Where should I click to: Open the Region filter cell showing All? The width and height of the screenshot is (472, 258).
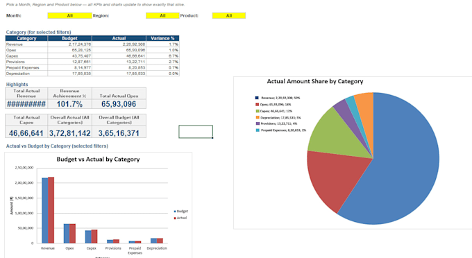162,16
